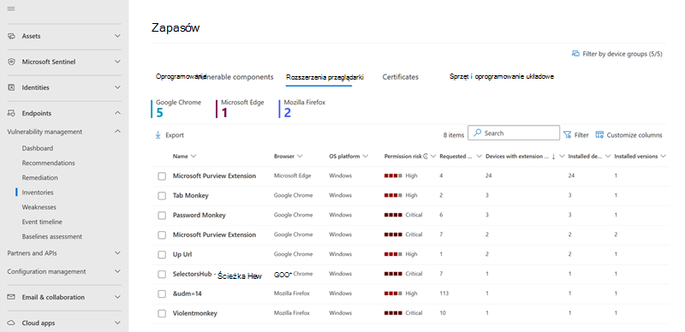Expand the Cloud apps chevron
The width and height of the screenshot is (685, 332).
117,323
